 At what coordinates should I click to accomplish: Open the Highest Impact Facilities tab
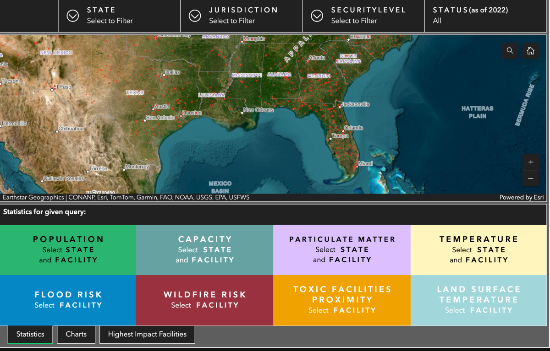click(x=147, y=334)
